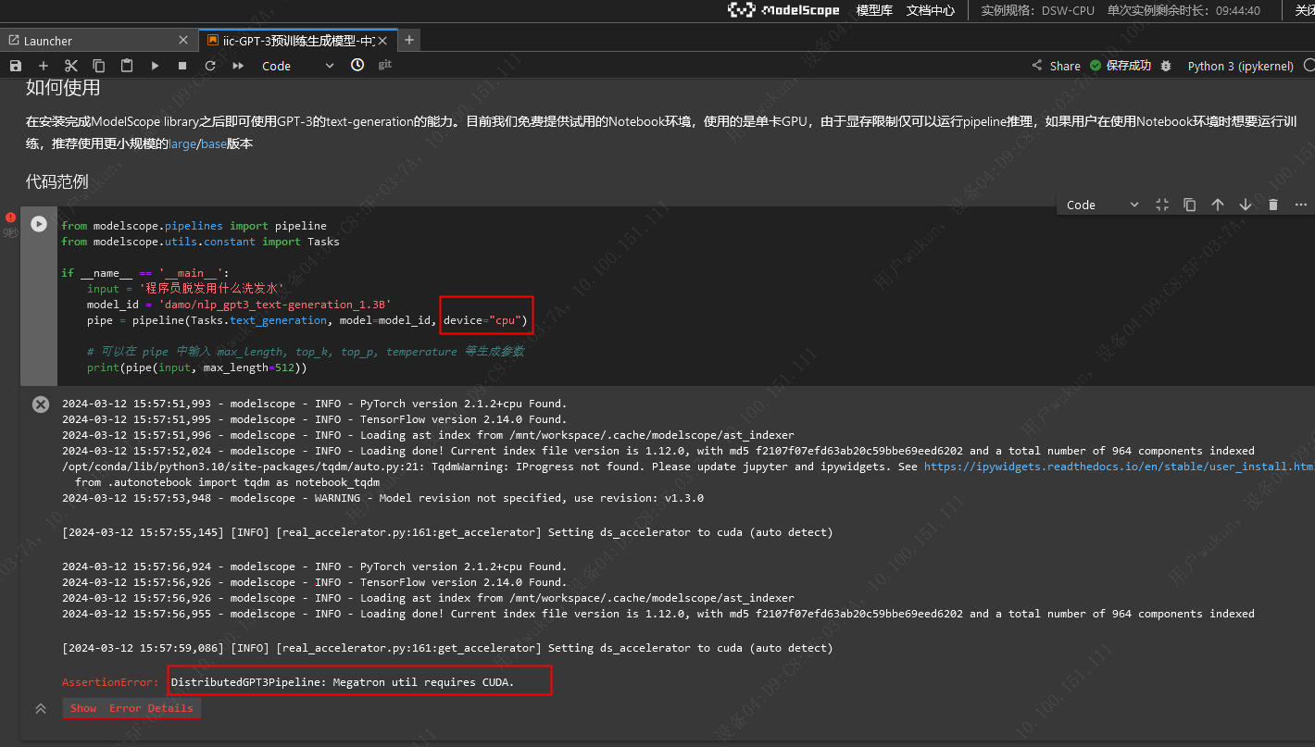Open the large model version link
Image resolution: width=1315 pixels, height=747 pixels.
[x=183, y=144]
